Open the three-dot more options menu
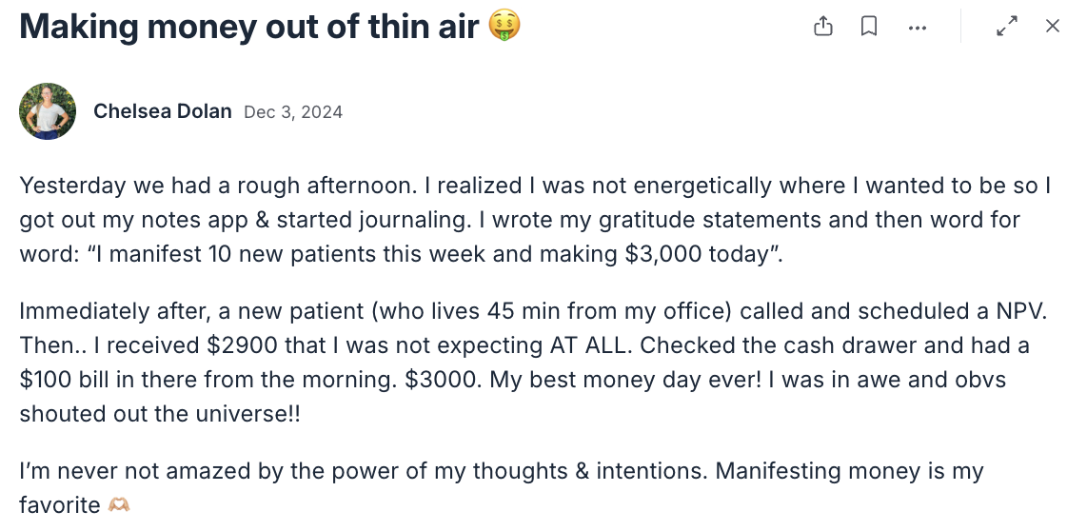Screen dimensions: 1087x531 pyautogui.click(x=918, y=28)
